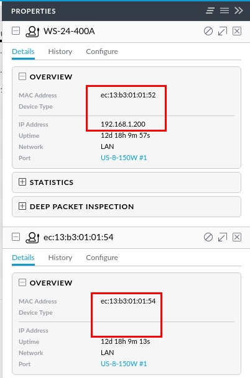This screenshot has width=250, height=378.
Task: Click the WS-24-400A client device icon
Action: coord(32,32)
